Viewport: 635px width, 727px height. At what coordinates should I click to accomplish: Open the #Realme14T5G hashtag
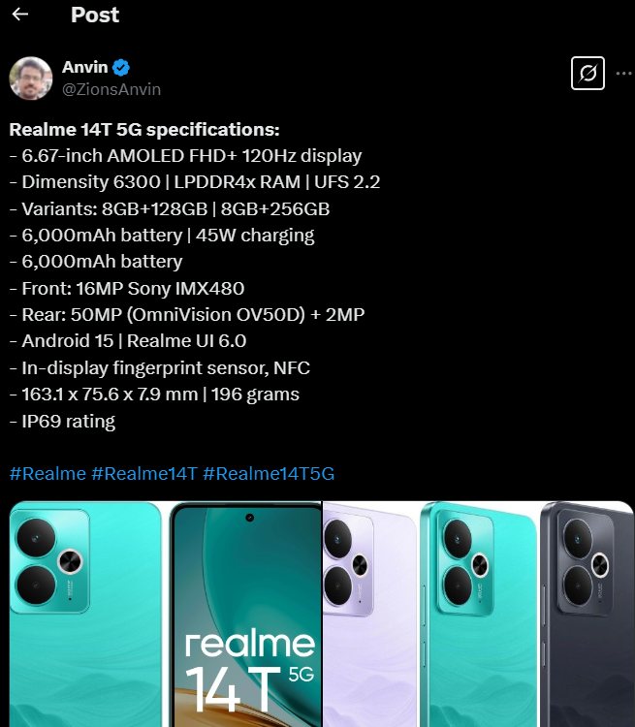click(x=269, y=474)
